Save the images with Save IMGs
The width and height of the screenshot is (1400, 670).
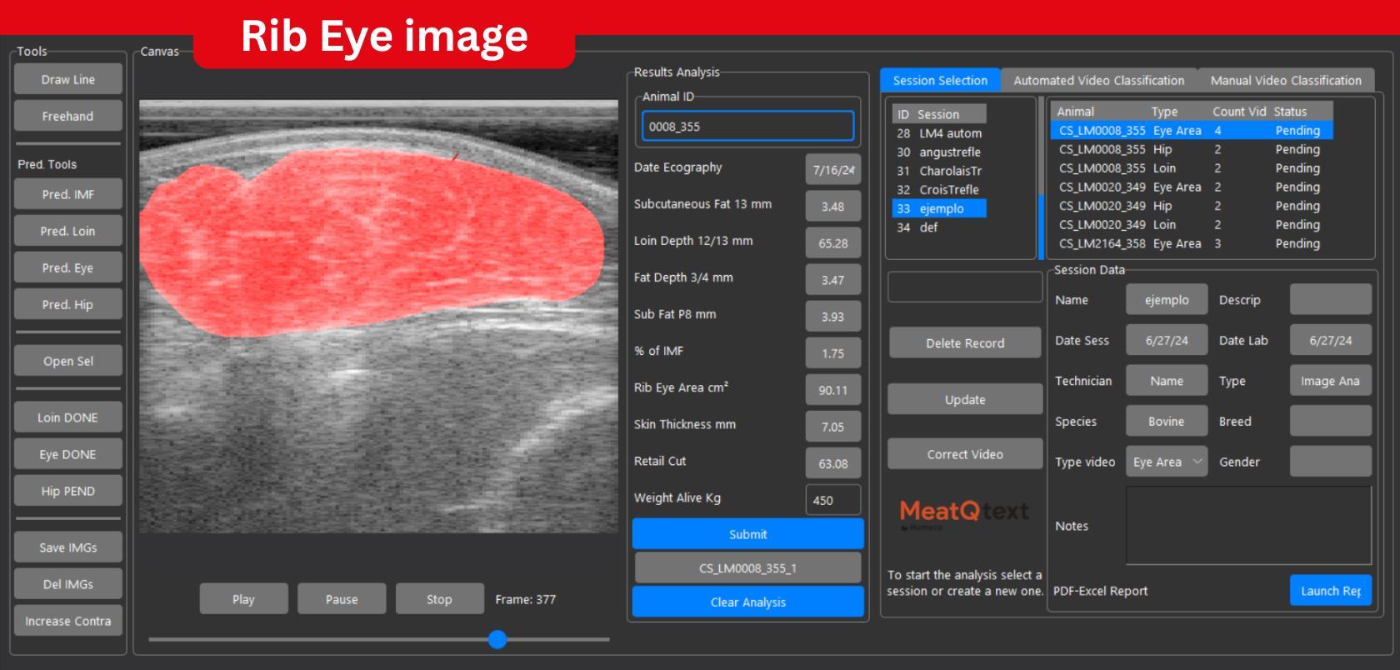point(67,547)
